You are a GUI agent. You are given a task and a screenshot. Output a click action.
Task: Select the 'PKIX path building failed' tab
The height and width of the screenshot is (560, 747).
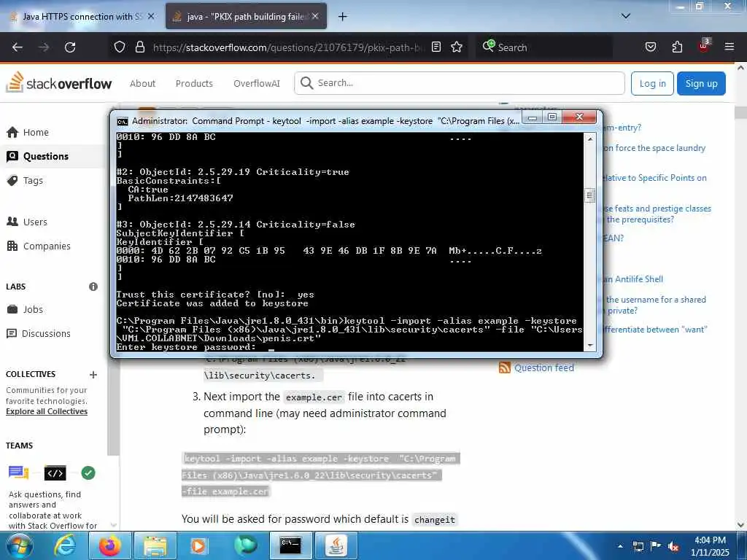[x=246, y=17]
